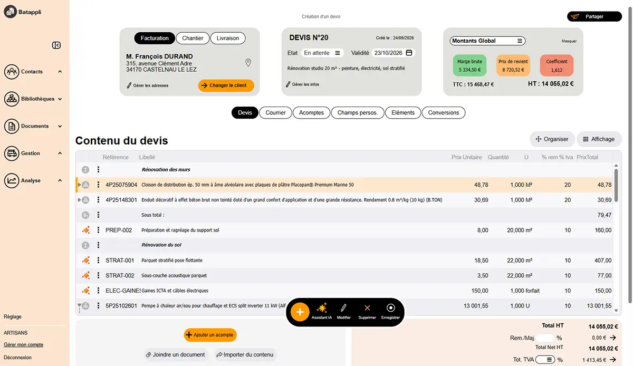Expand the Bibliothèques sidebar section
The height and width of the screenshot is (366, 633).
coord(60,99)
